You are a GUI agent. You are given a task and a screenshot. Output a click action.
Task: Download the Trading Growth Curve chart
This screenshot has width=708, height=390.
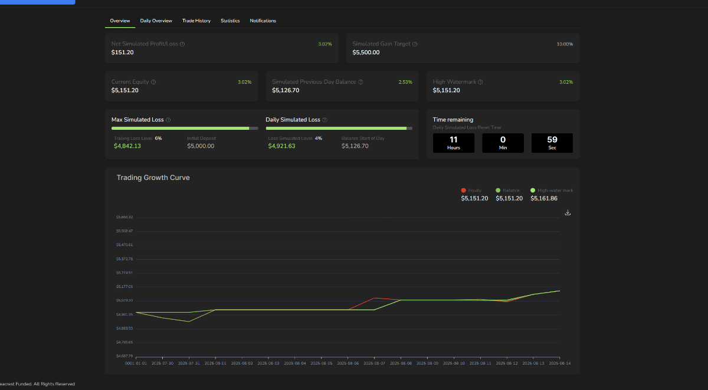[x=568, y=212]
